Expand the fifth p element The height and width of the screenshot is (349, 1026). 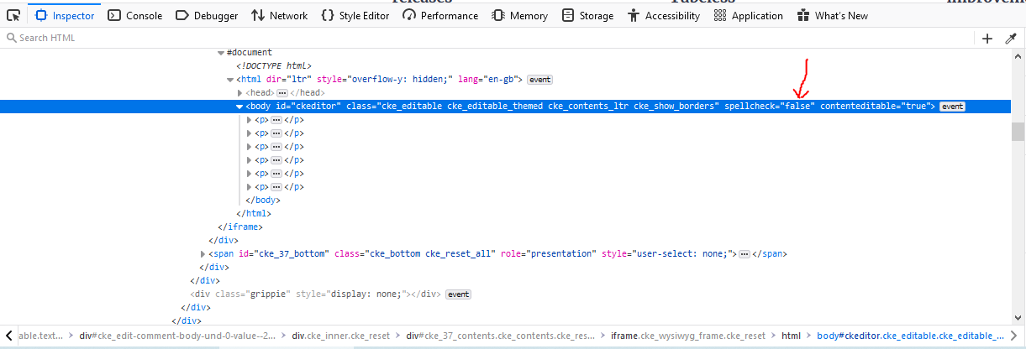(249, 174)
